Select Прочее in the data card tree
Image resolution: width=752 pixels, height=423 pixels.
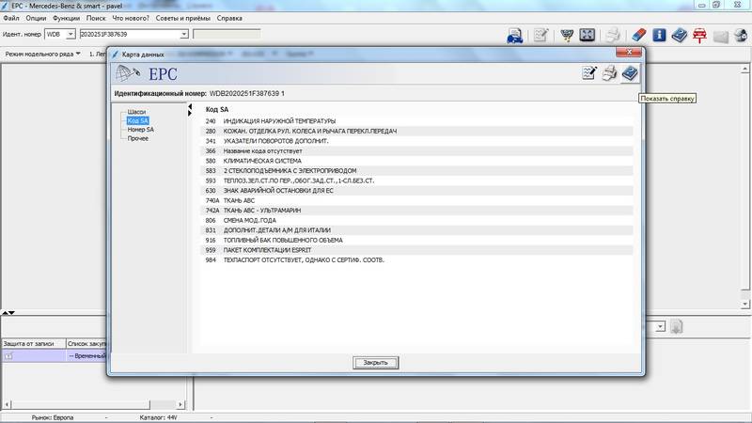pyautogui.click(x=137, y=138)
